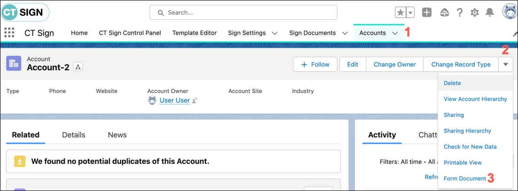Image resolution: width=518 pixels, height=191 pixels.
Task: Click the Type field label
Action: (x=12, y=91)
